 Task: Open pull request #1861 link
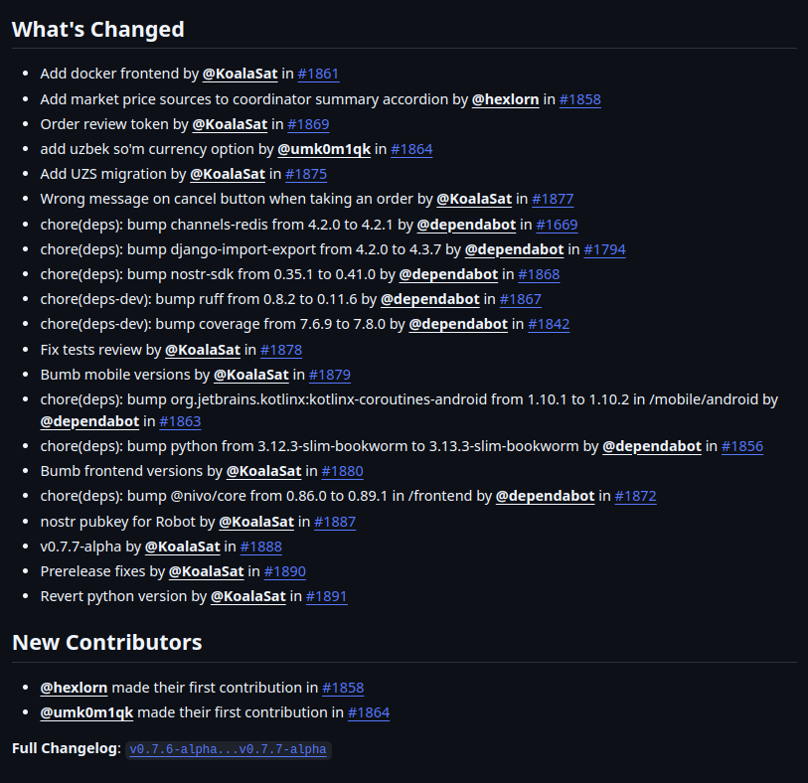[x=318, y=74]
